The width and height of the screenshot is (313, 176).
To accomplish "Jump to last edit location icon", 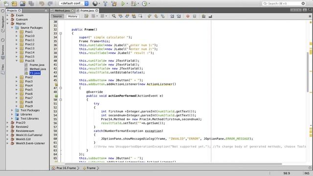I will [86, 16].
